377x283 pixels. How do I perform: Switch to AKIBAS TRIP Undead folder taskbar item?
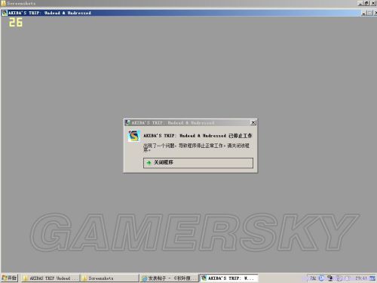pyautogui.click(x=51, y=278)
